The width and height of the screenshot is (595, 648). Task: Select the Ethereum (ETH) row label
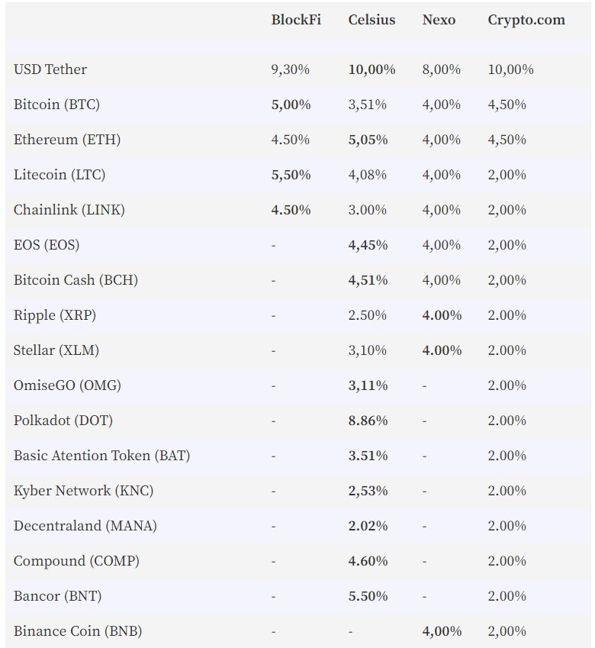pyautogui.click(x=67, y=140)
